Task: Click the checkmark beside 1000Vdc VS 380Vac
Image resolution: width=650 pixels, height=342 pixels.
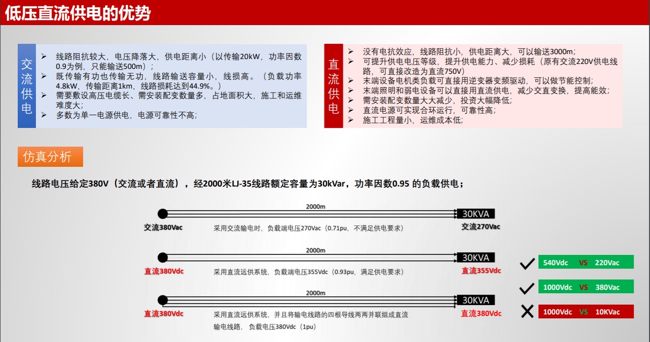Action: coord(527,288)
